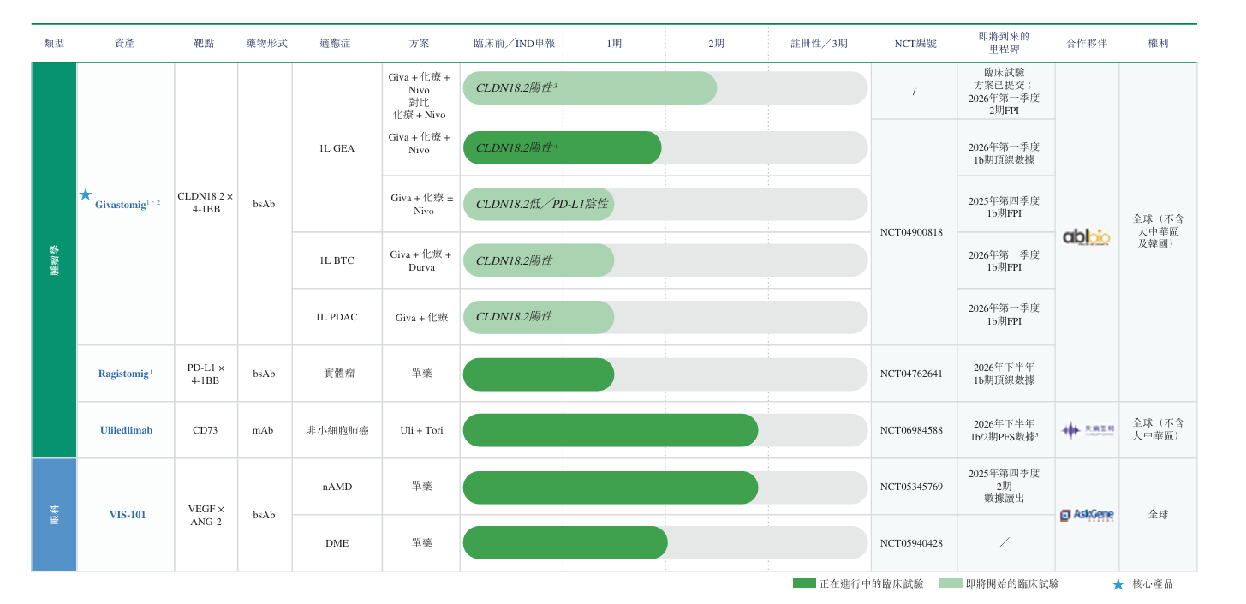Click the blue star in the legend
Image resolution: width=1246 pixels, height=604 pixels.
[x=1118, y=584]
